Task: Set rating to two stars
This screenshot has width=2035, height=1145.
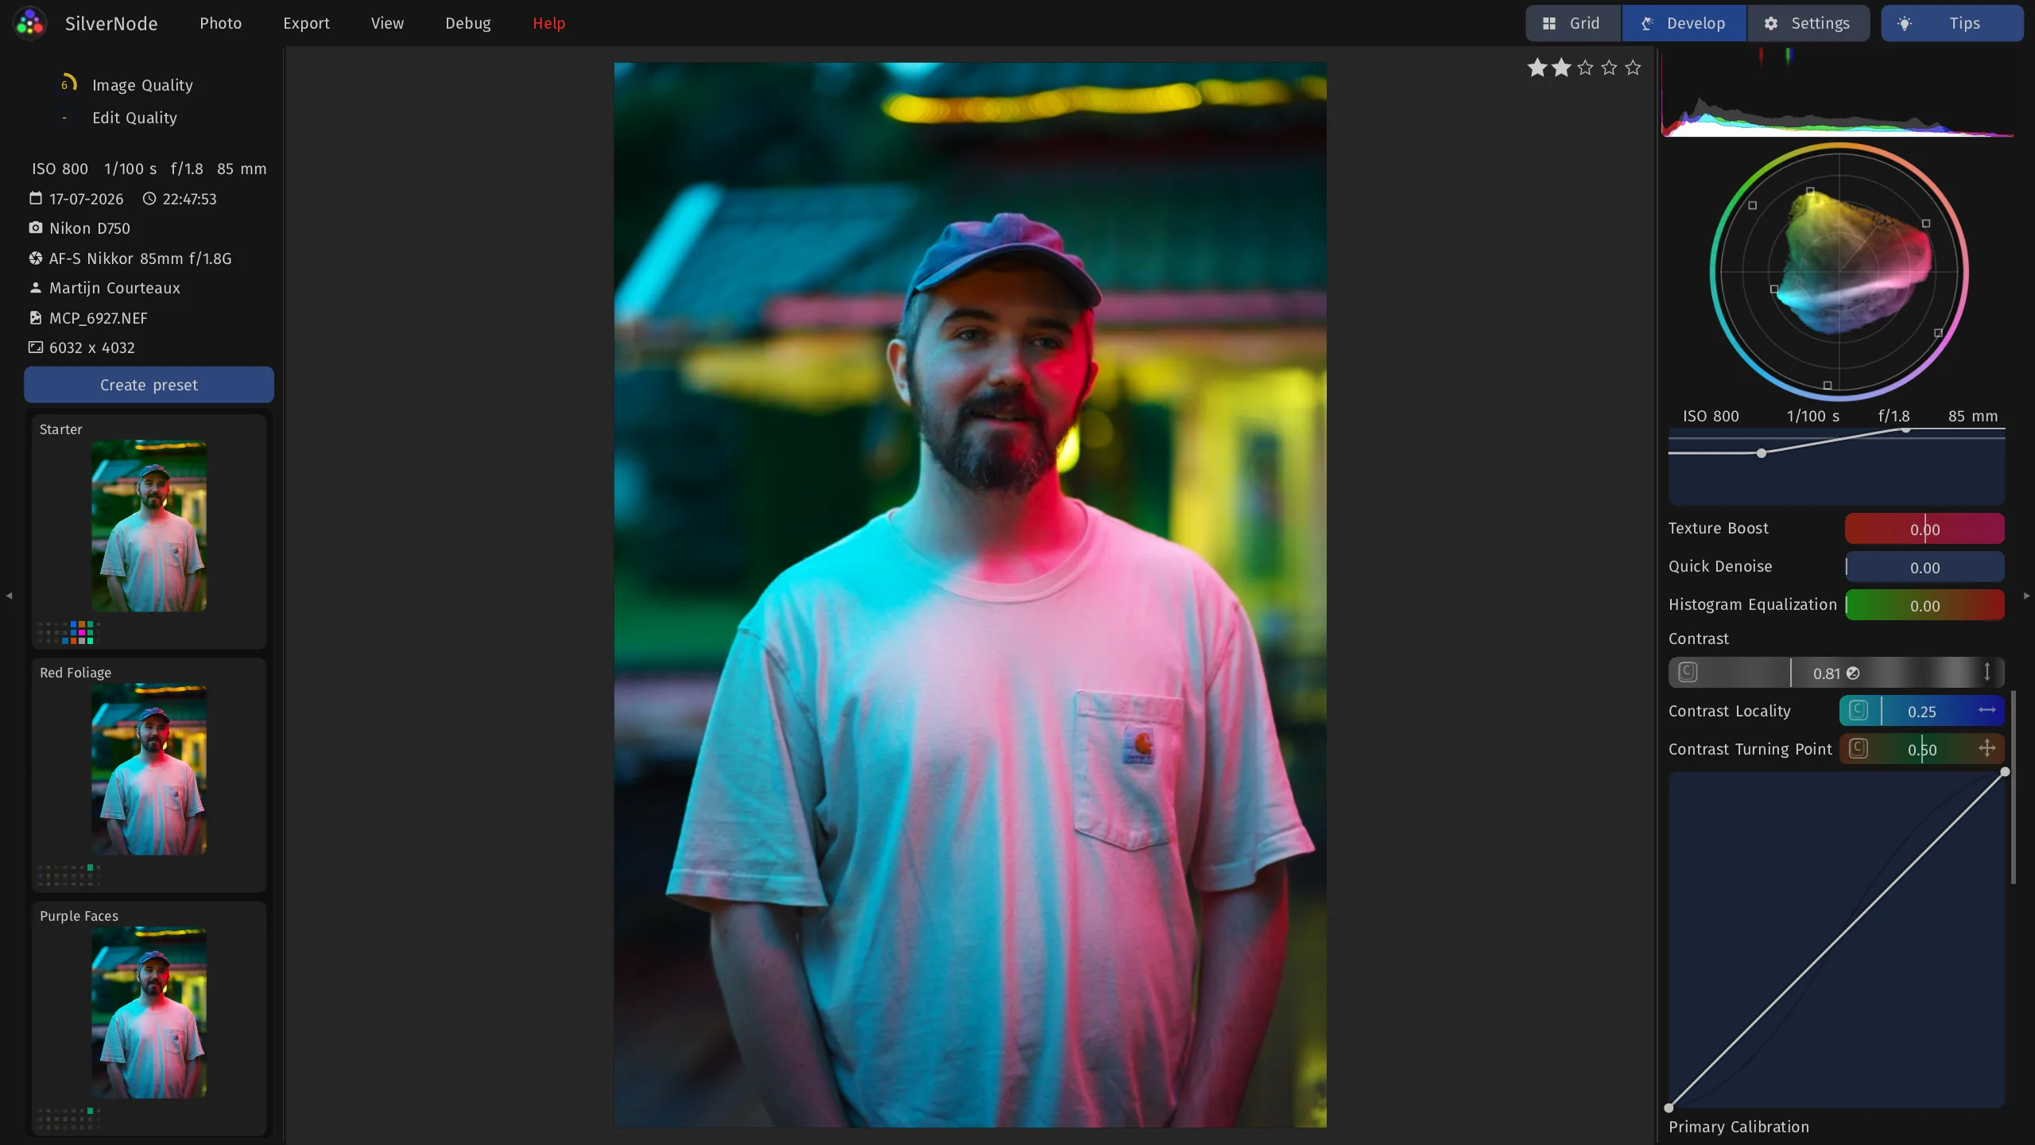Action: [1561, 68]
